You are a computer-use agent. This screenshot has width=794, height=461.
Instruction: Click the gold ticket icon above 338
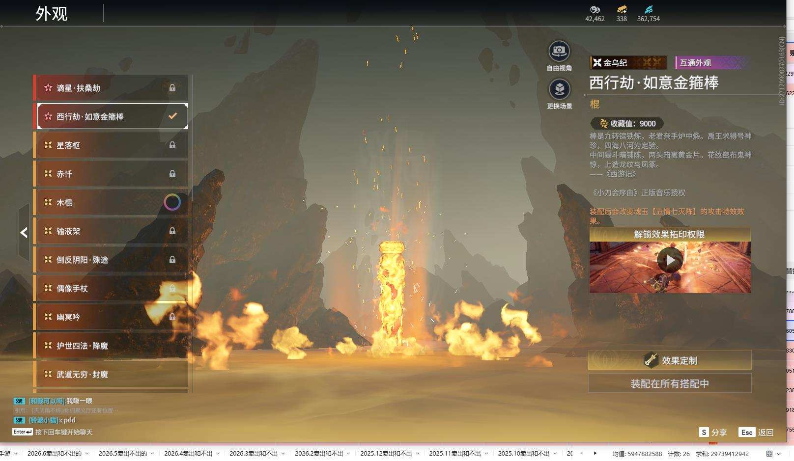622,9
